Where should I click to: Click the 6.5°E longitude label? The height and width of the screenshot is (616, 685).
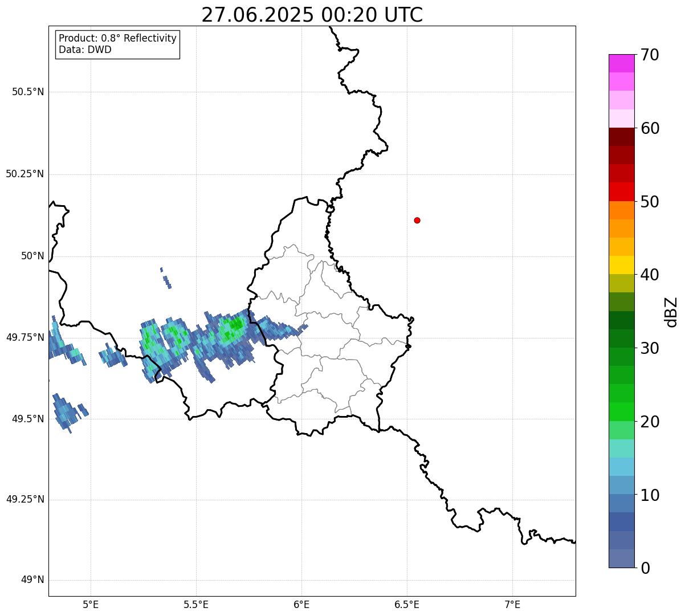[x=407, y=604]
